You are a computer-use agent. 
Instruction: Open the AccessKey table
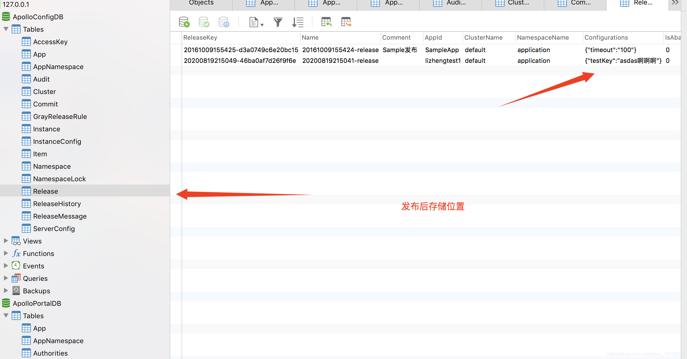pos(50,42)
